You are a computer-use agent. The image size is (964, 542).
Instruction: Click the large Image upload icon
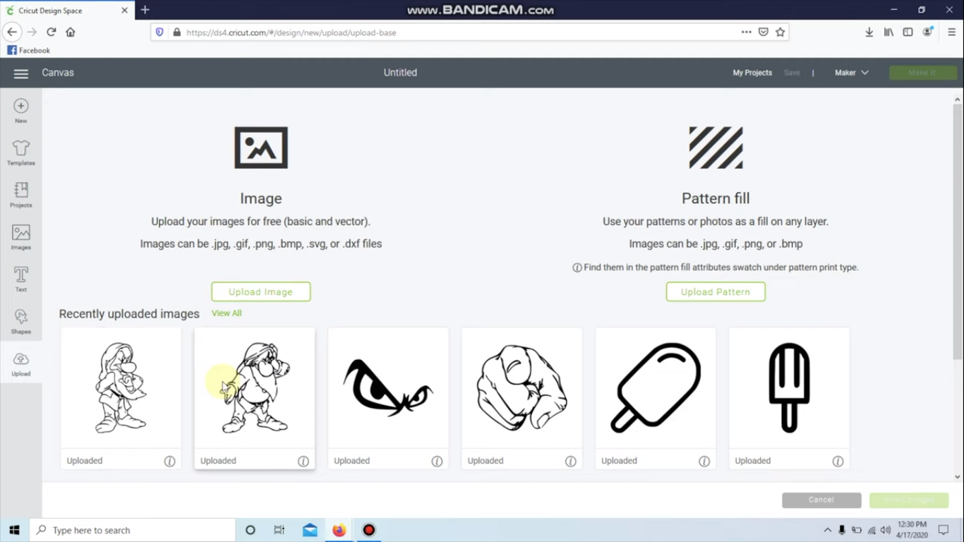click(261, 147)
